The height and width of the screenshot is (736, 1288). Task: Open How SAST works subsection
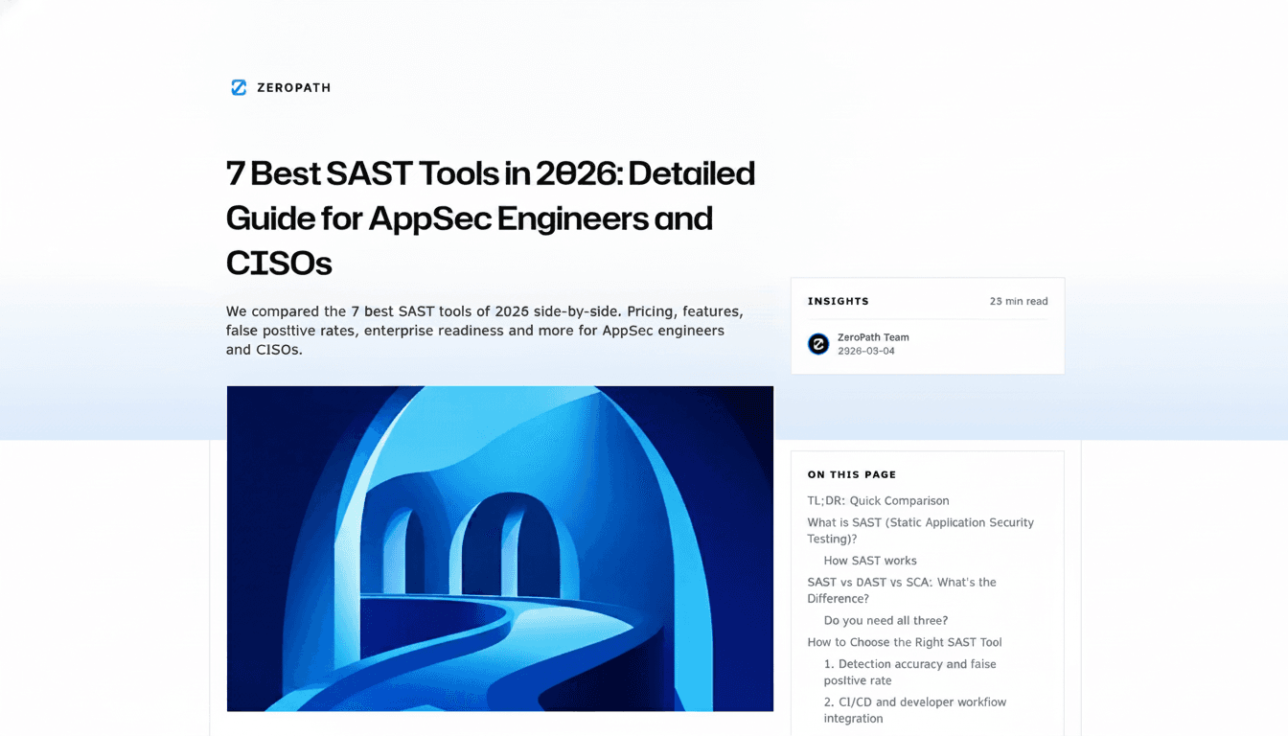click(x=870, y=561)
